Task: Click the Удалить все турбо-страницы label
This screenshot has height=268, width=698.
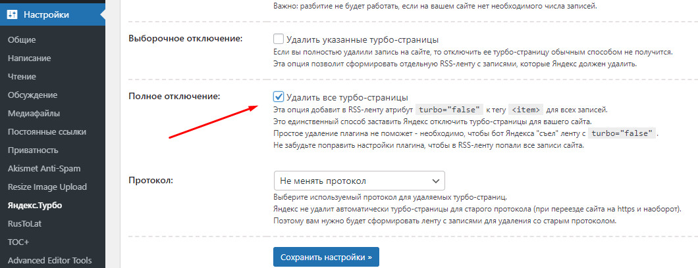Action: [348, 97]
